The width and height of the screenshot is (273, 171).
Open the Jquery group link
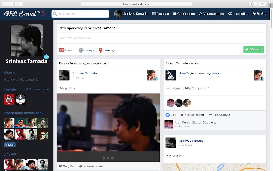click(214, 73)
